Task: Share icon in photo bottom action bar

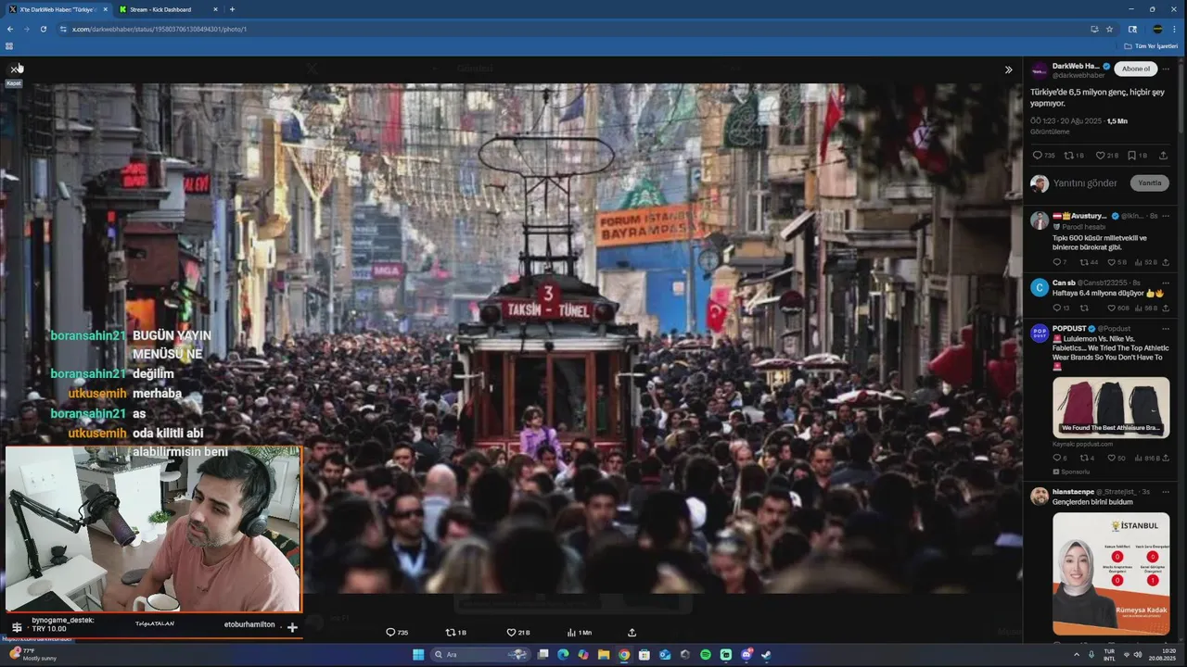Action: click(632, 632)
